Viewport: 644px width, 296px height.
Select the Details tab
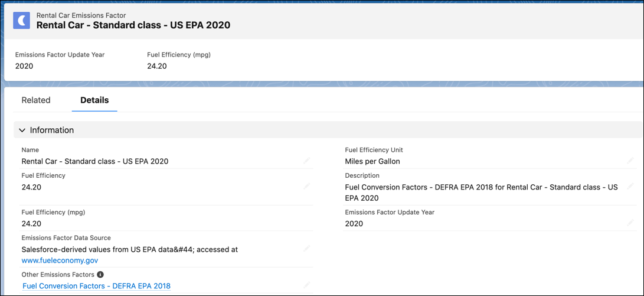tap(94, 100)
